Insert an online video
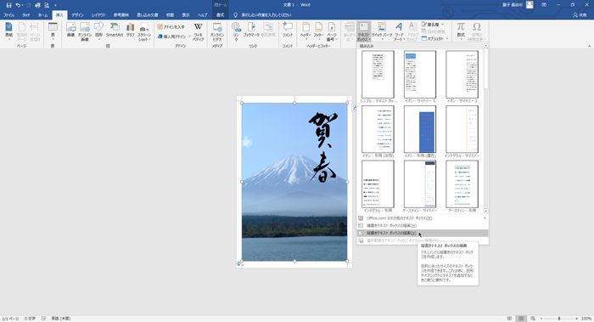This screenshot has height=322, width=594. point(217,31)
